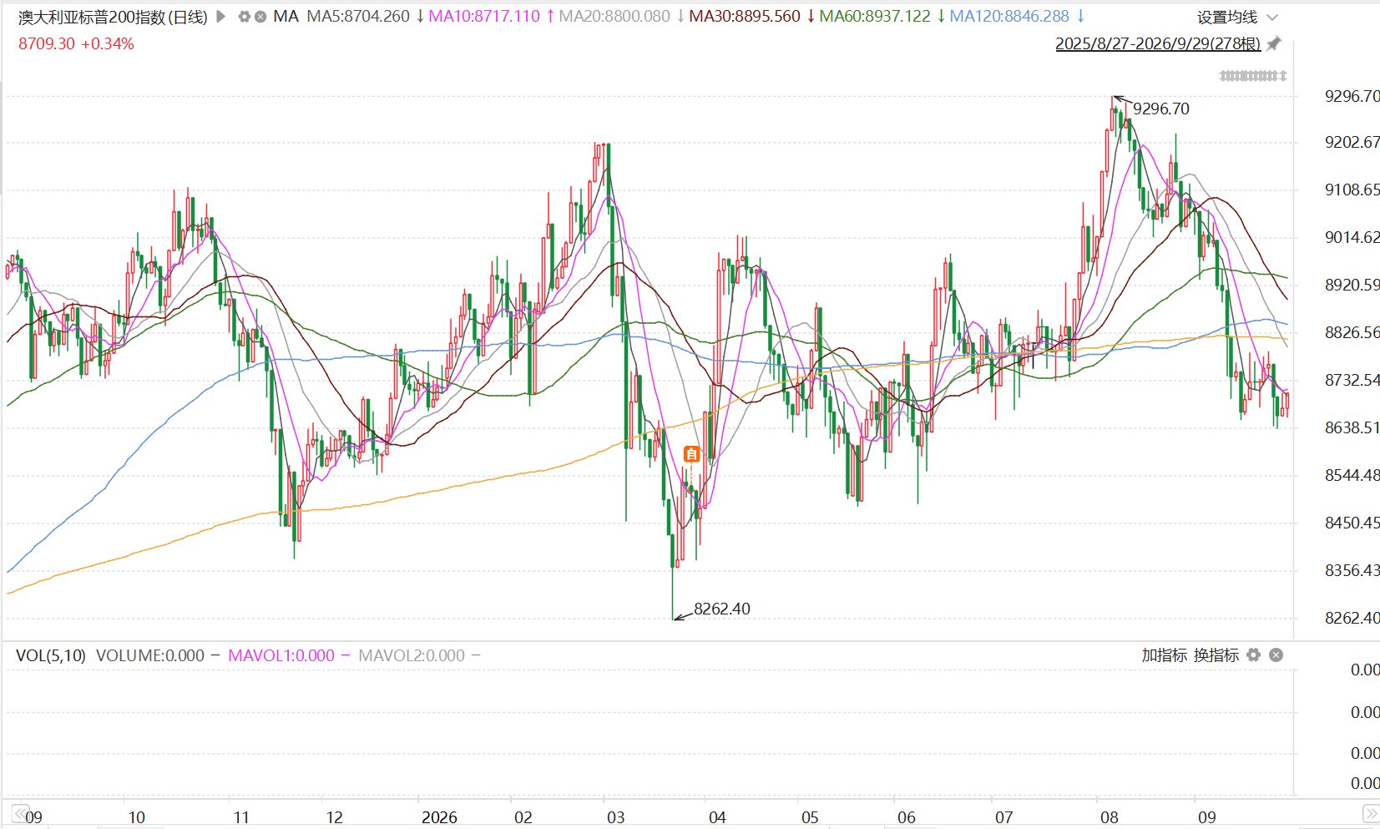Image resolution: width=1380 pixels, height=829 pixels.
Task: Close the VOL indicator panel via x icon
Action: (1276, 655)
